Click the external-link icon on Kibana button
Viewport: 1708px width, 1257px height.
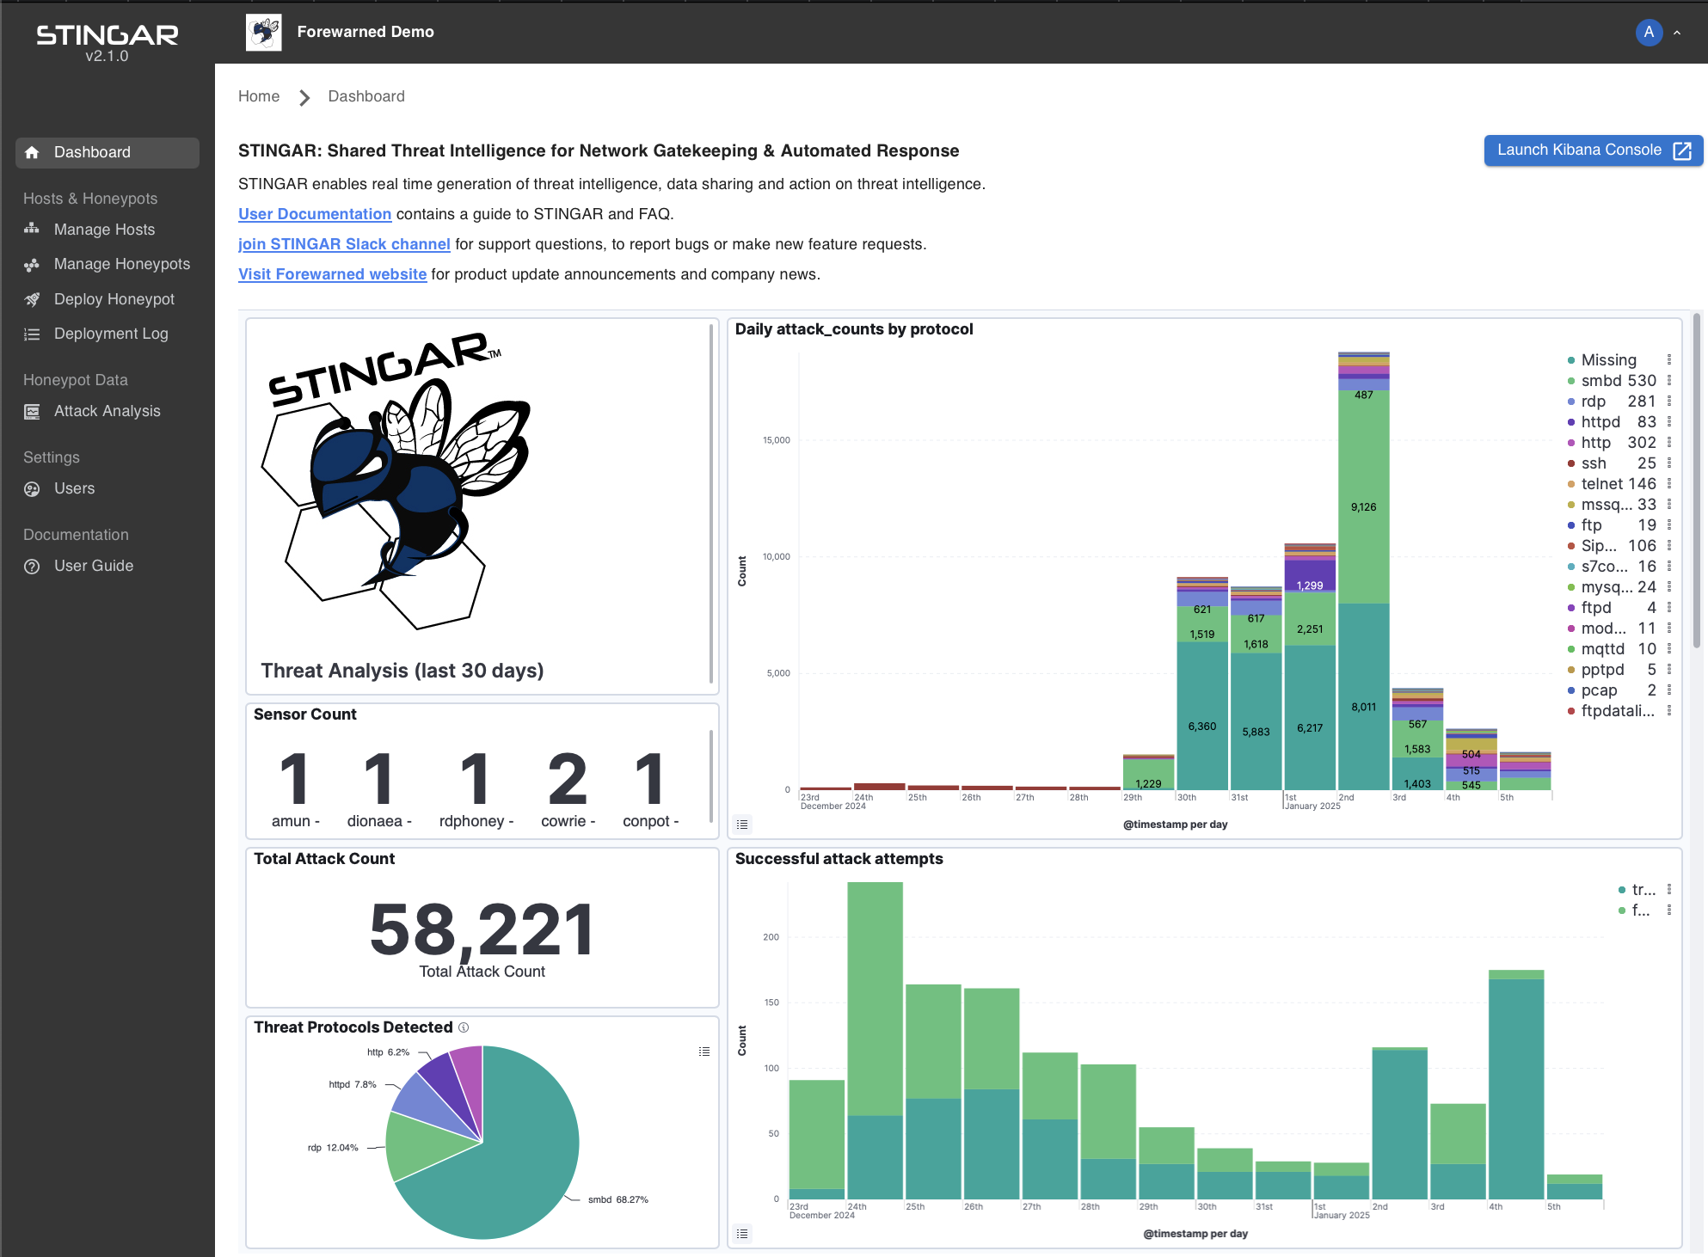click(1682, 150)
